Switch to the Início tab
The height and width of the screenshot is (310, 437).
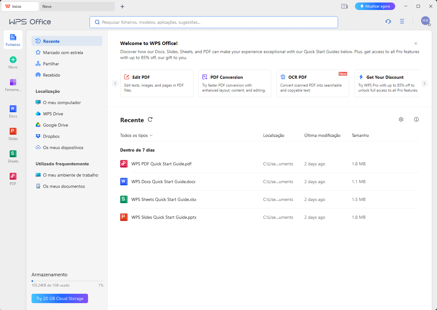[20, 7]
